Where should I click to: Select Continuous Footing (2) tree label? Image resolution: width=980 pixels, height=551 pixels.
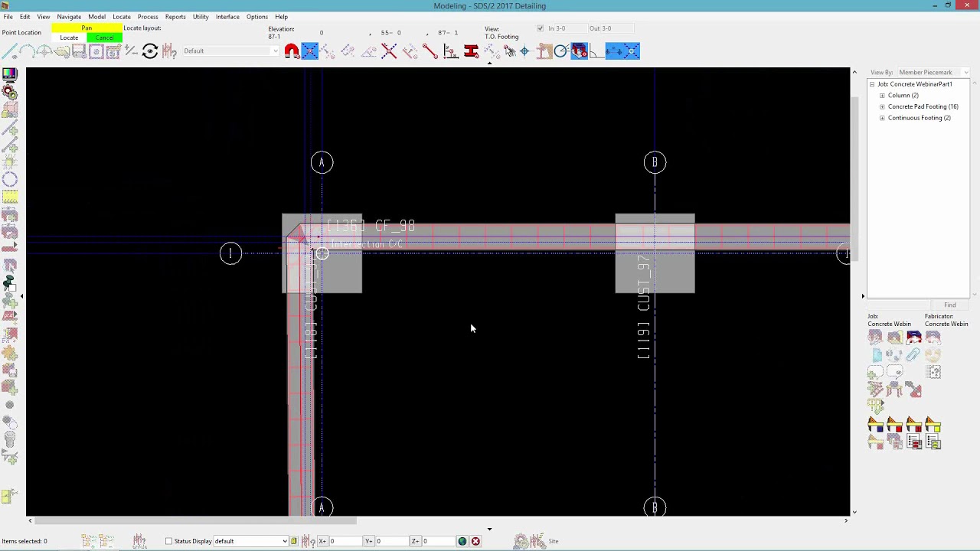pos(919,119)
